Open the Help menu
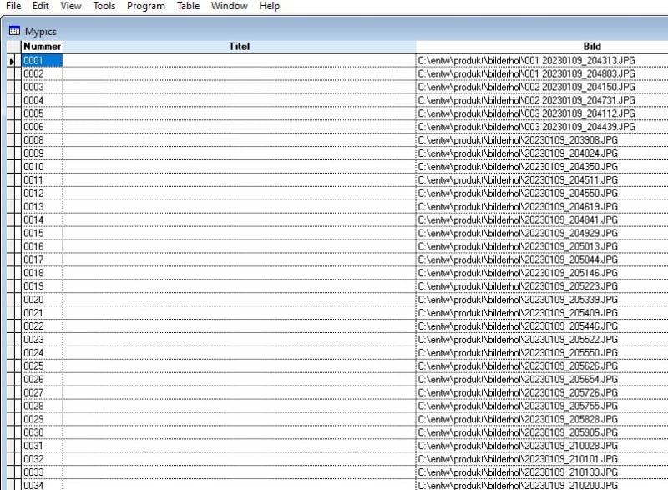668x490 pixels. click(x=269, y=6)
